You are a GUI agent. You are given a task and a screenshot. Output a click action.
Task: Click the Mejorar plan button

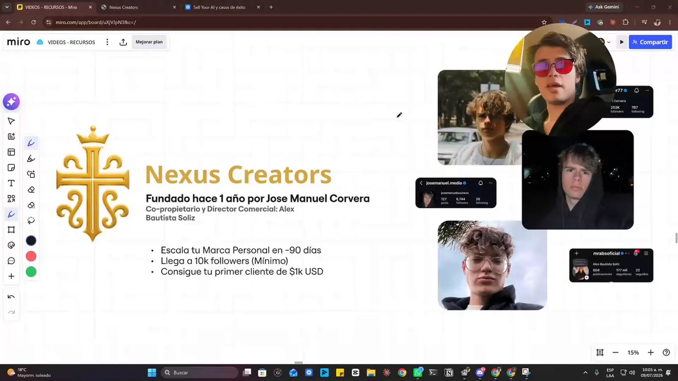[x=149, y=42]
